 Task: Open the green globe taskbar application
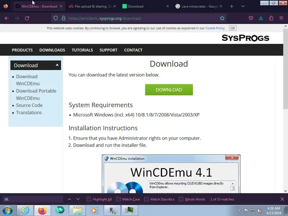[60, 210]
